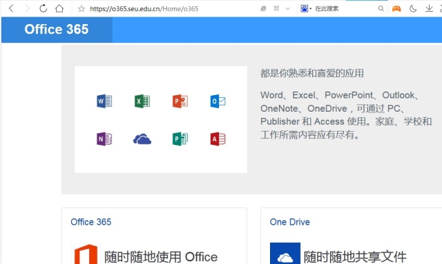The height and width of the screenshot is (264, 442).
Task: Click the orange Office logo in Office 365 card
Action: 86,254
